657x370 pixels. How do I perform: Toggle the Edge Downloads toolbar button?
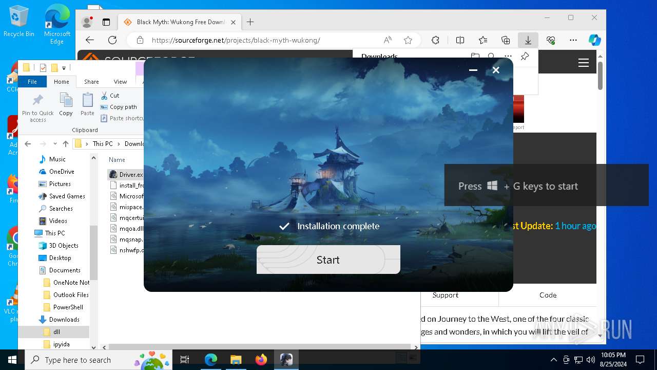pos(528,40)
